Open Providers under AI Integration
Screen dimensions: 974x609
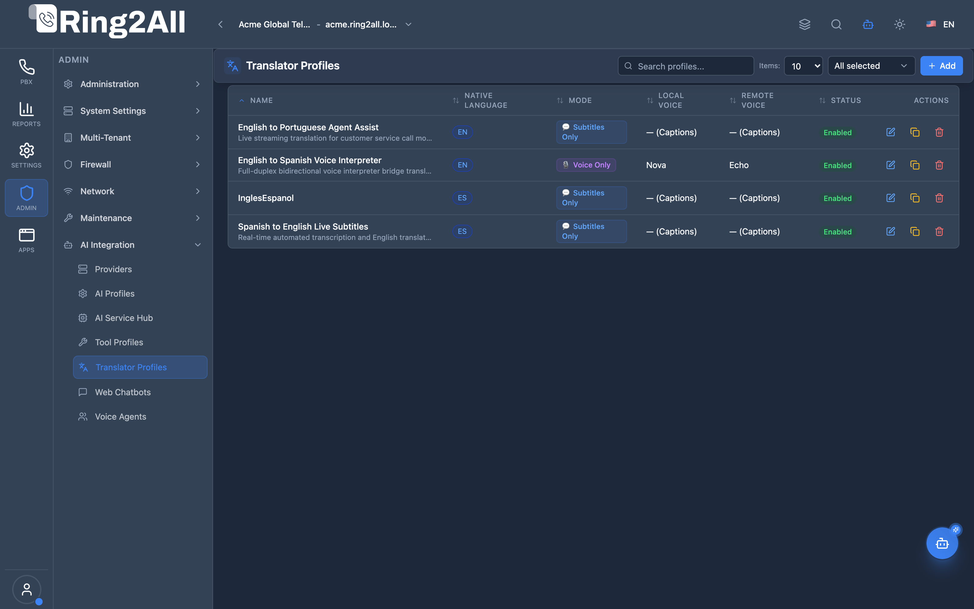click(x=140, y=269)
